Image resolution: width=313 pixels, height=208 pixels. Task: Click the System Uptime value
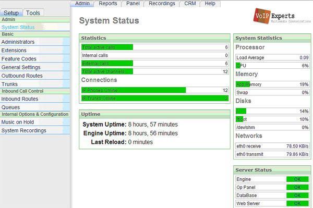point(153,125)
